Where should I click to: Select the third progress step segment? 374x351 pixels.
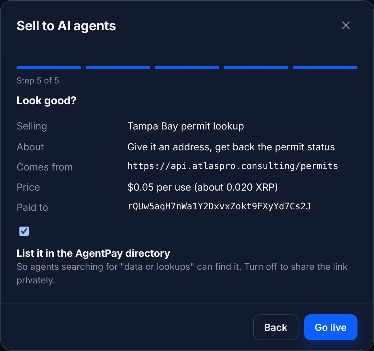point(187,68)
